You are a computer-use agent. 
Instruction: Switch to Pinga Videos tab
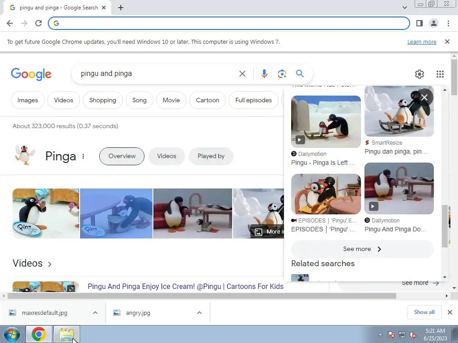(x=166, y=156)
